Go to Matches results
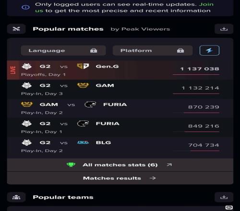Screen dimensions: 240x211 click(x=120, y=178)
